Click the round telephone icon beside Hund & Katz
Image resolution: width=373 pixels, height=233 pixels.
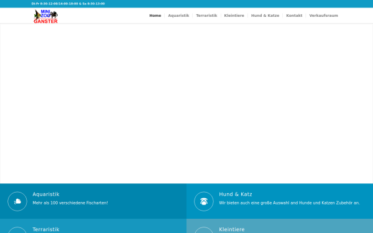204,201
